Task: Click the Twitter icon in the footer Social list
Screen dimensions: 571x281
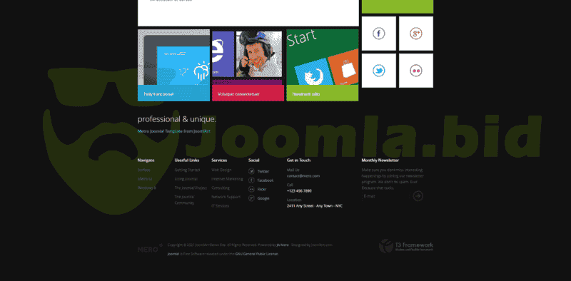Action: (x=251, y=171)
